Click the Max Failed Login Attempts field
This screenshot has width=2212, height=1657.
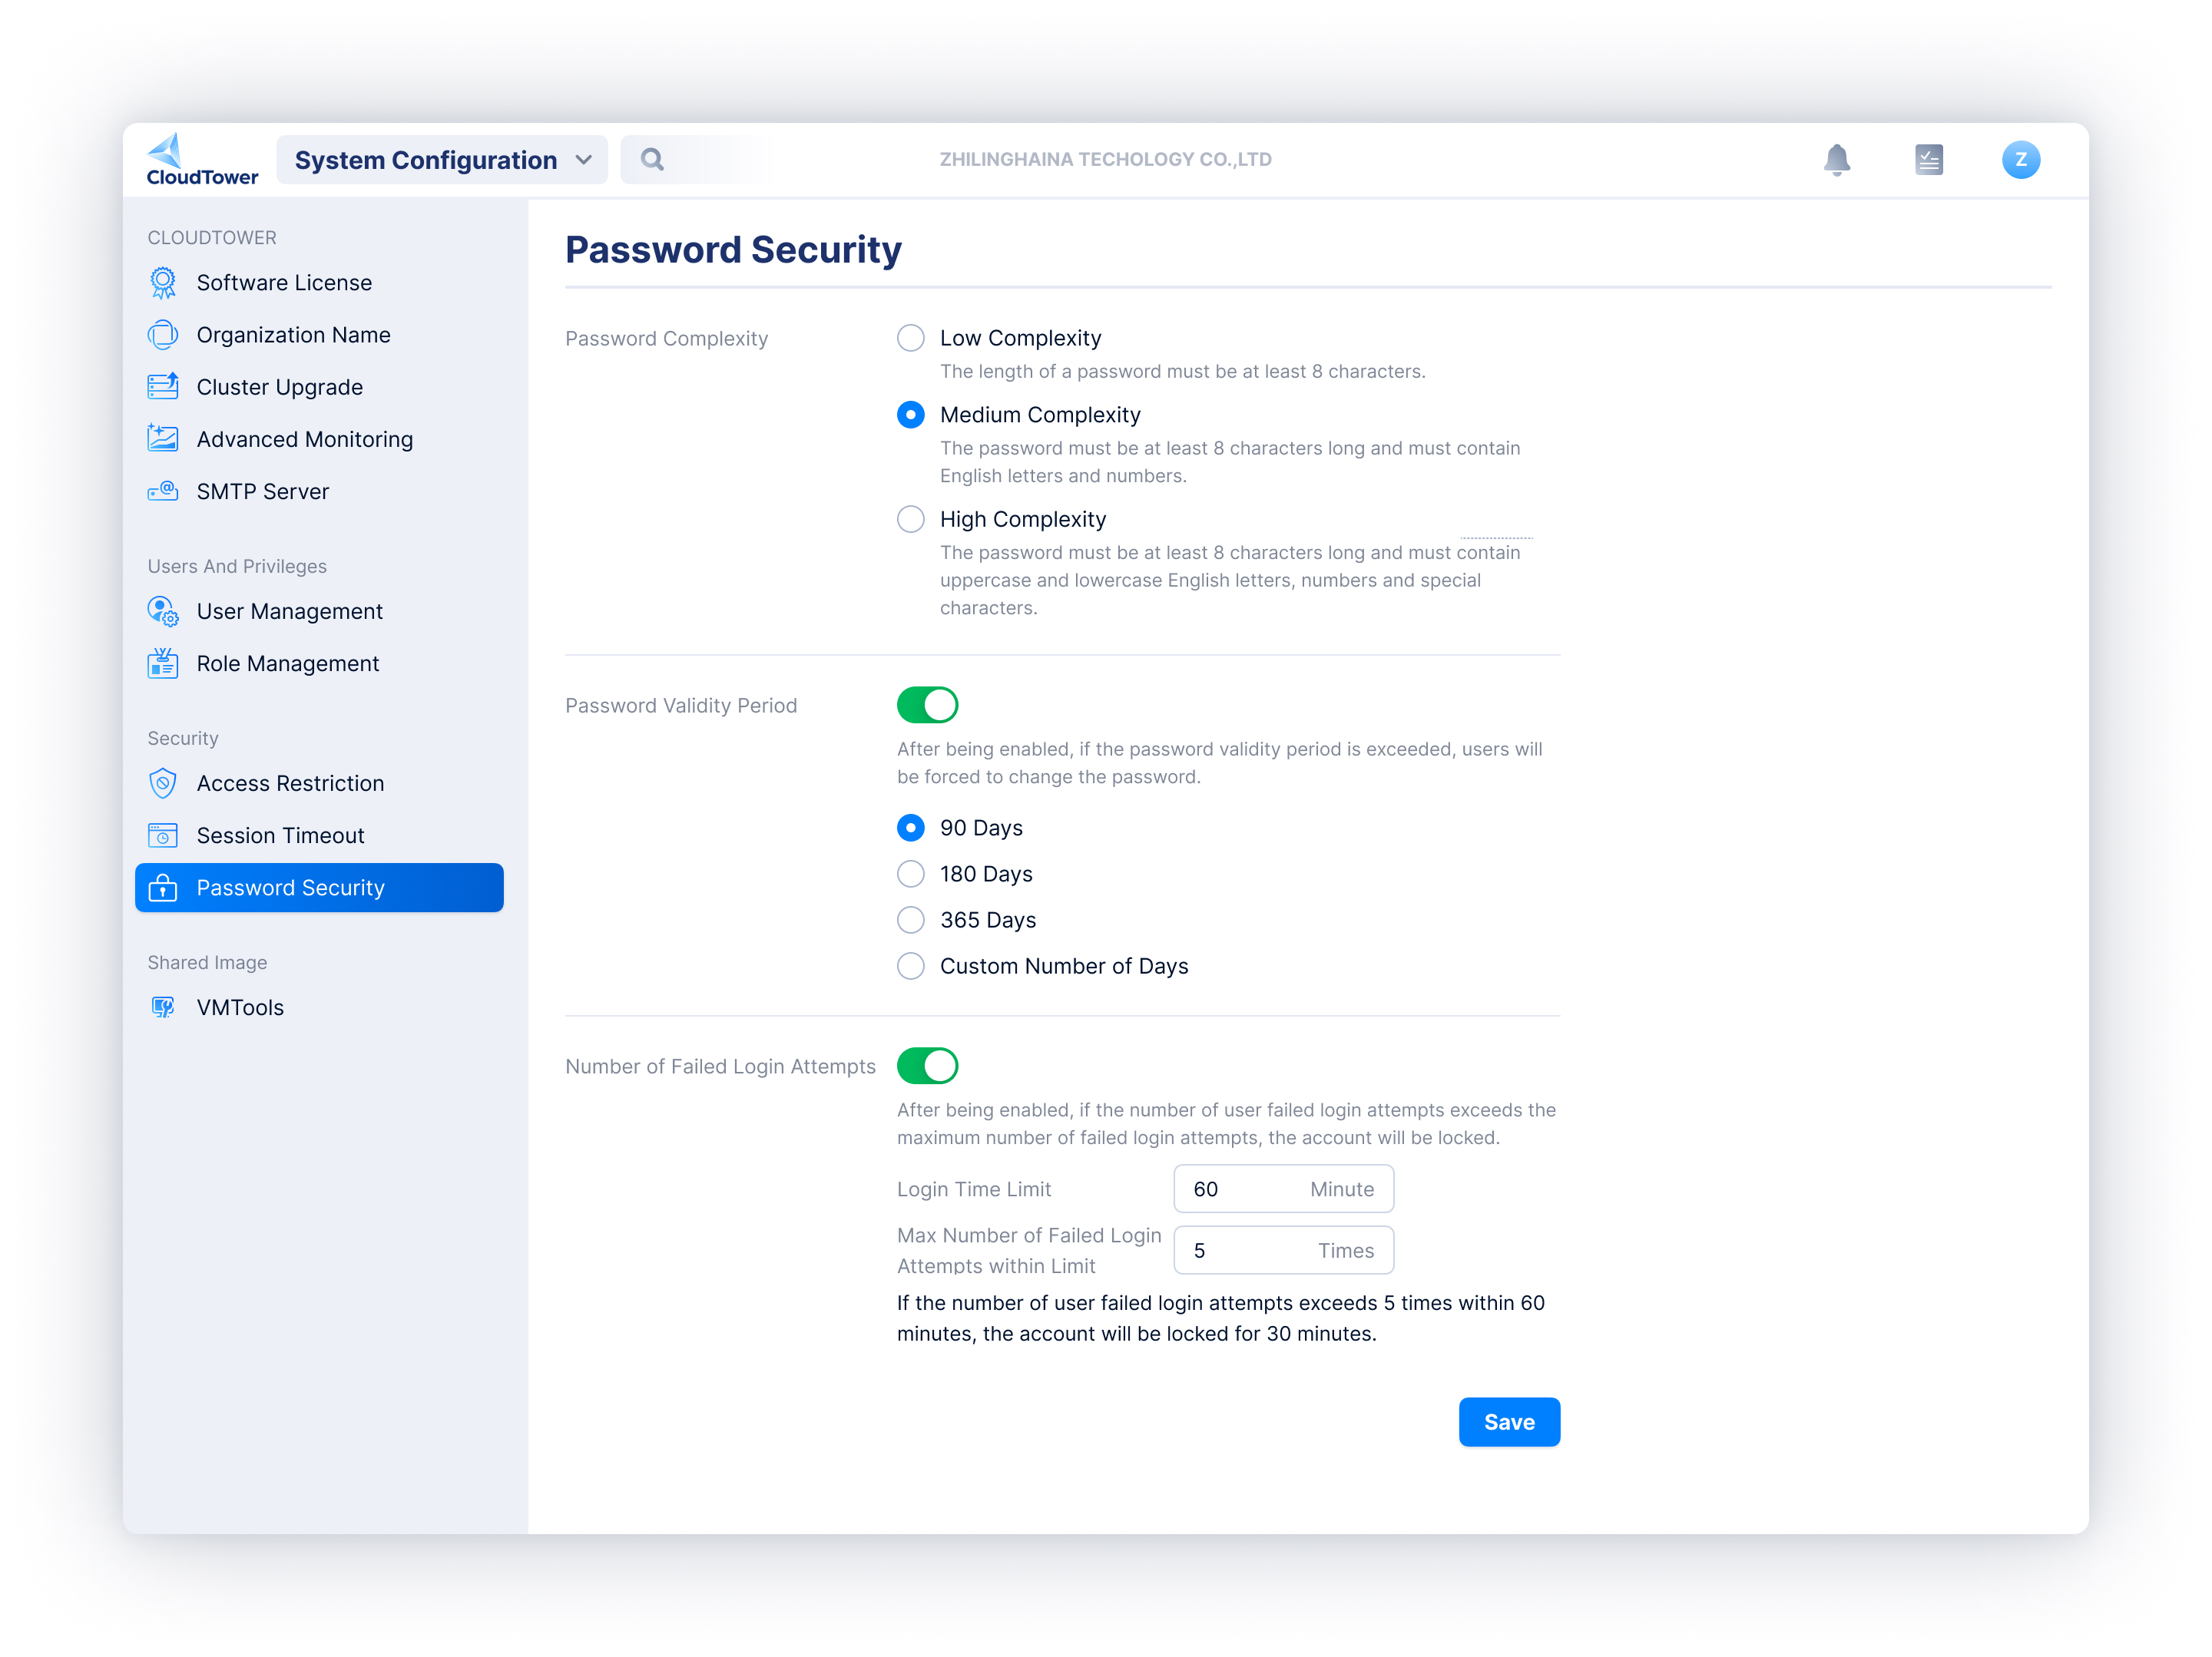[x=1283, y=1250]
